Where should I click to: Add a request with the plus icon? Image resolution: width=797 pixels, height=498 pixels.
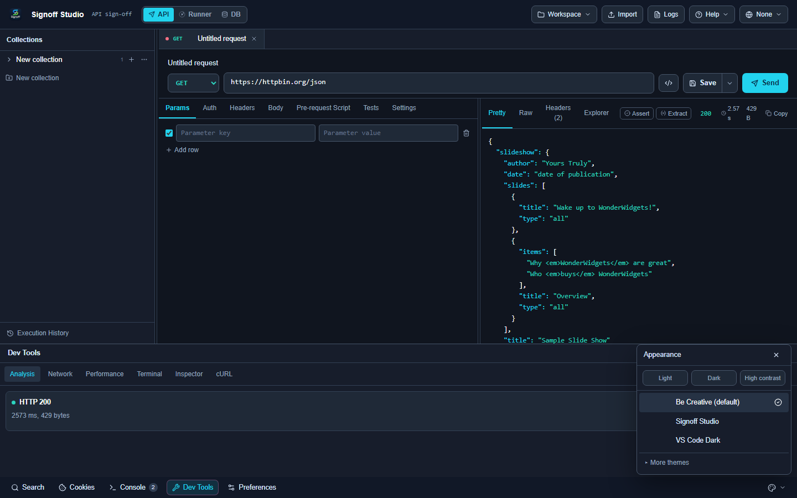click(131, 60)
